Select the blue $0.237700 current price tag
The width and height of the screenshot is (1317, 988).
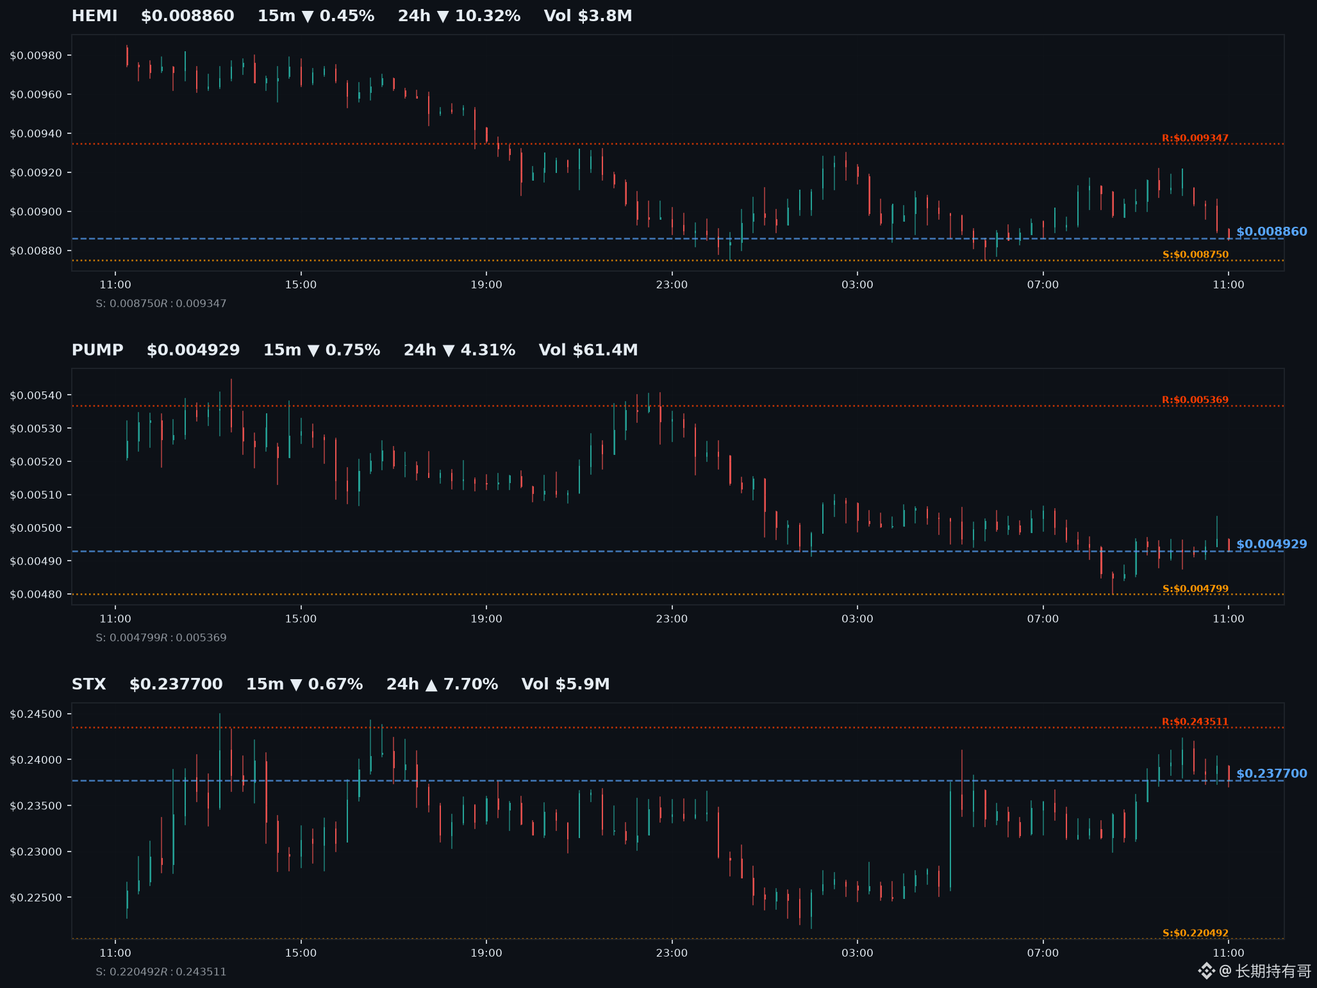[1271, 773]
